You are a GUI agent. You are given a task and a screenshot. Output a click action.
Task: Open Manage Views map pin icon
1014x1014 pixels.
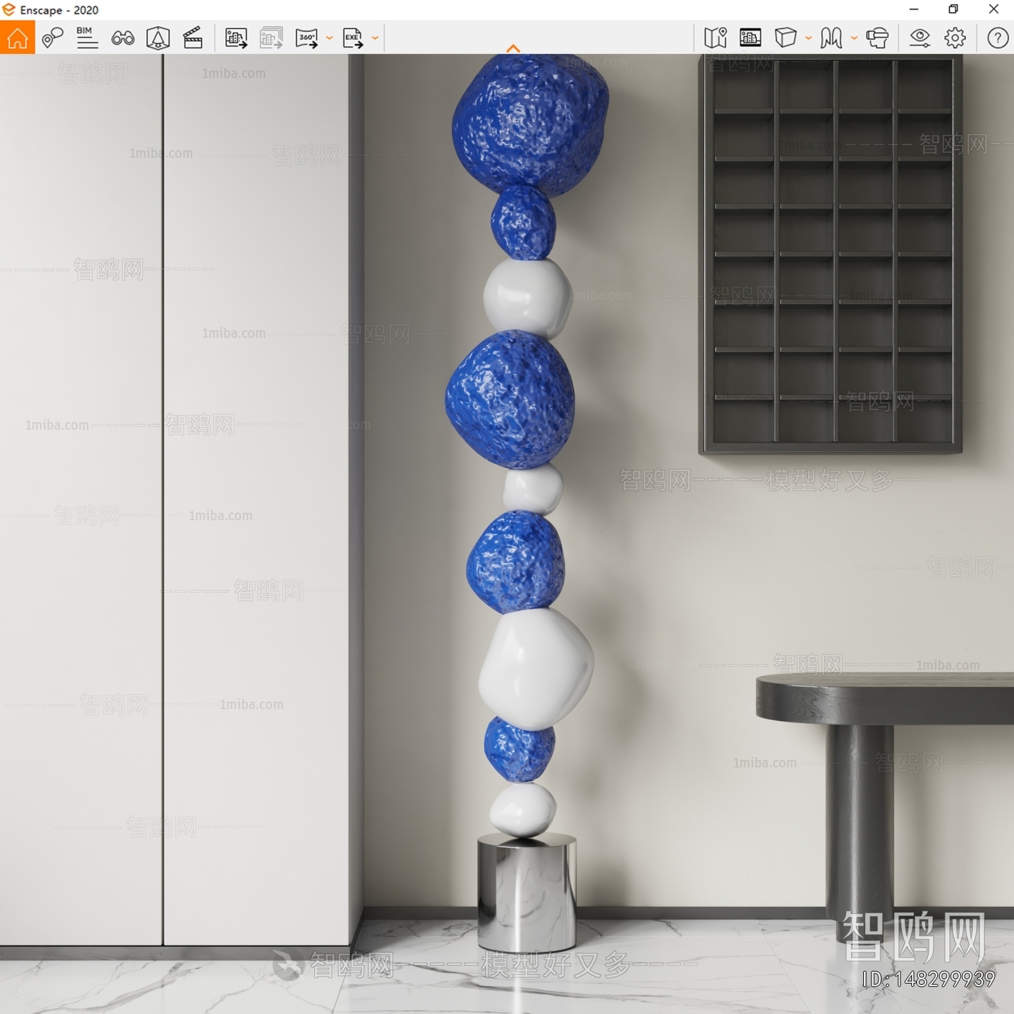click(52, 38)
